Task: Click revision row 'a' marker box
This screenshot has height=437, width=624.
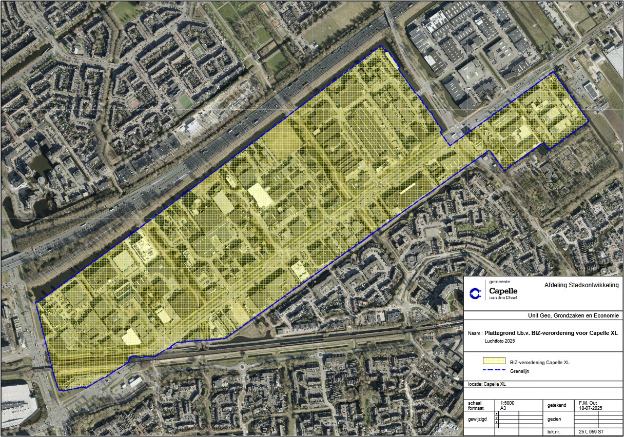Action: (x=496, y=413)
